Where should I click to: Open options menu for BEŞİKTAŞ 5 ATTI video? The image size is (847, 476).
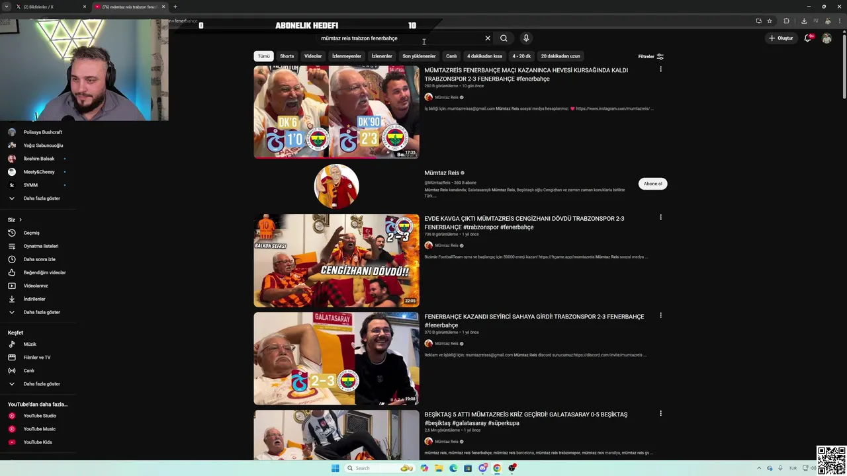pyautogui.click(x=660, y=413)
